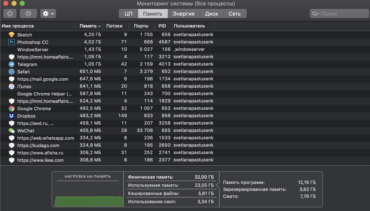370x211 pixels.
Task: Select the Dropbox process name
Action: pos(26,116)
